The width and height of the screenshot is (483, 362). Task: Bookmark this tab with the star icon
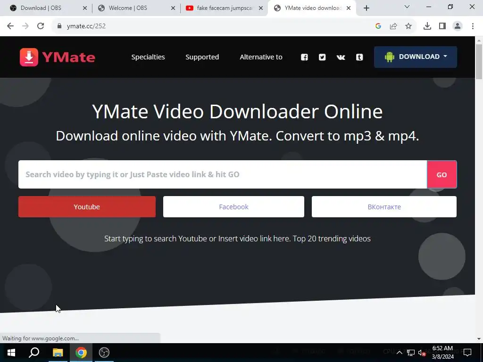point(408,26)
